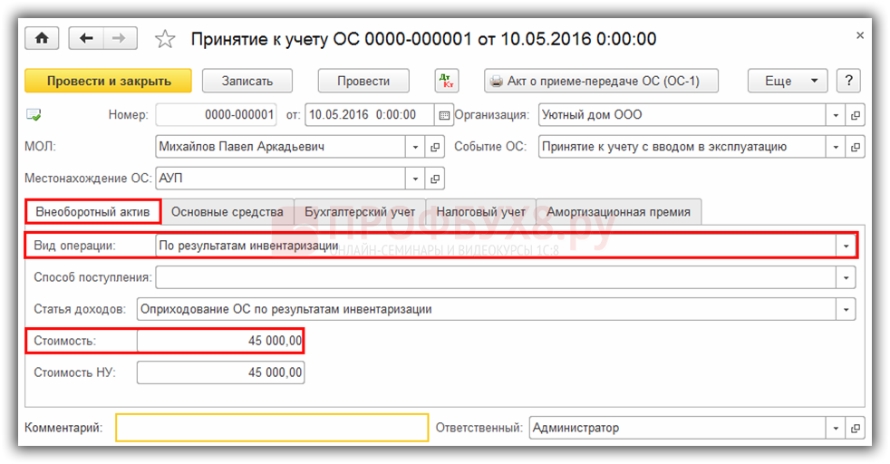Open the Местонахождение ОС record via open icon
Image resolution: width=890 pixels, height=464 pixels.
(435, 179)
